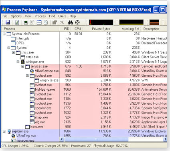Collapse the svchost.exe PID 892 node

(27, 75)
